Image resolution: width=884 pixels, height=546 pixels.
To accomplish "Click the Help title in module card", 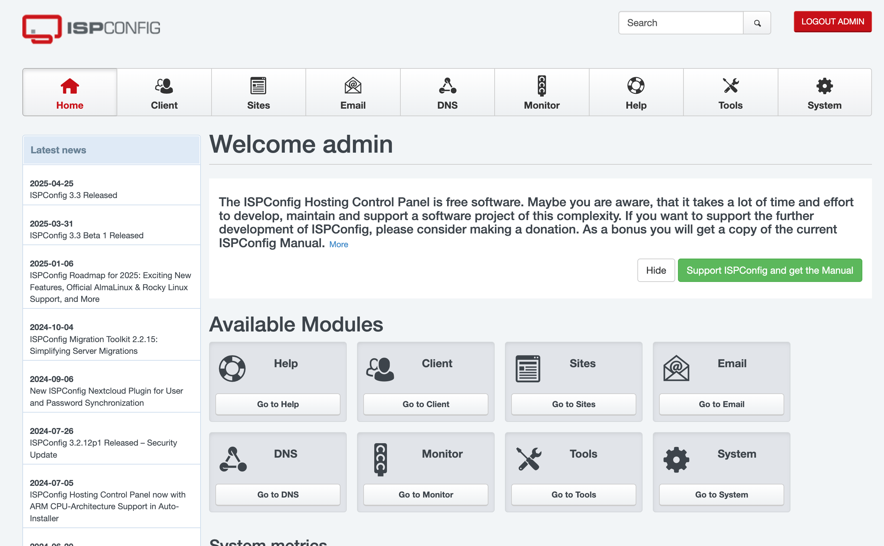I will 286,363.
